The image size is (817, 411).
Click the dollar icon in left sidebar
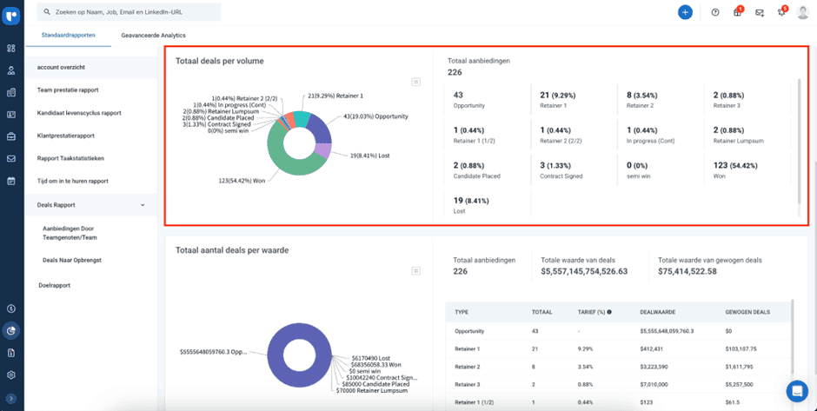click(x=11, y=308)
